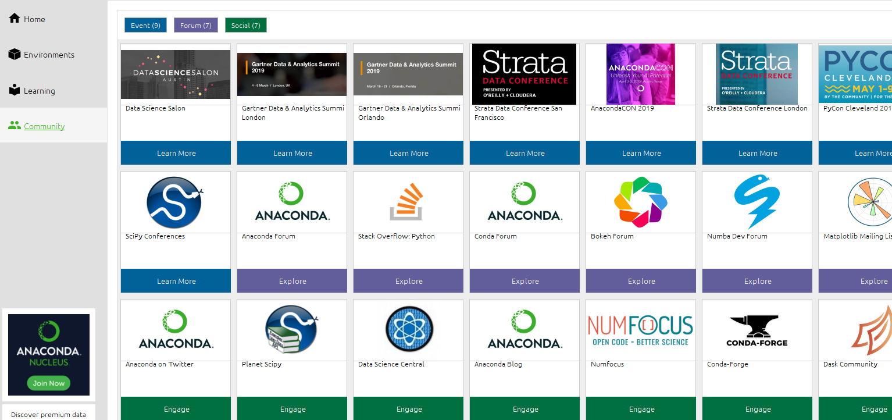Click Learn More under AnacondaCON 2019
This screenshot has height=420, width=892.
click(x=641, y=153)
